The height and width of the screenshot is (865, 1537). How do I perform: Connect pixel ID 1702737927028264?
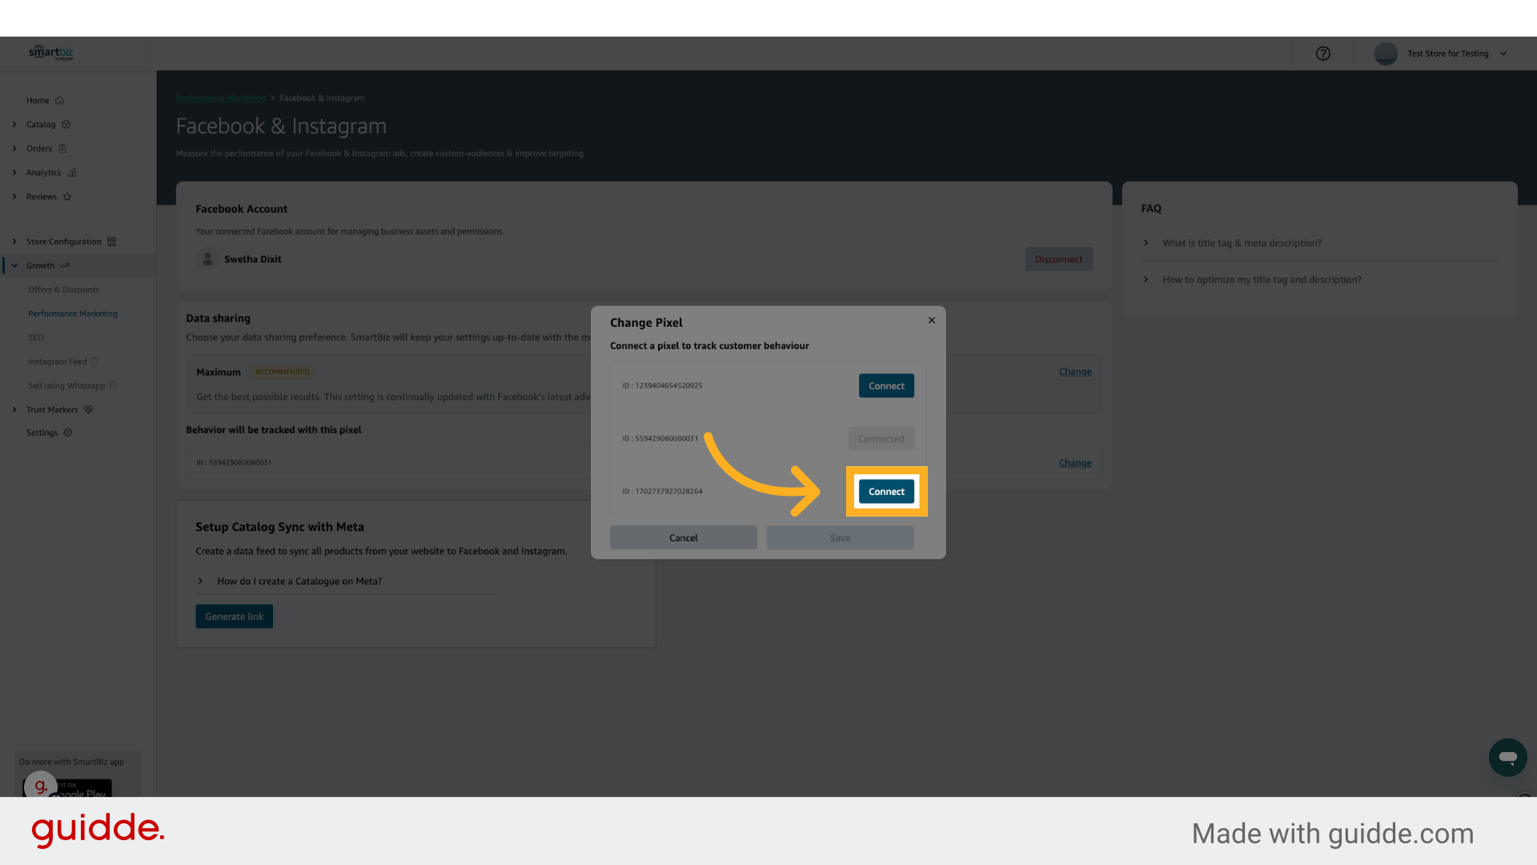[886, 492]
